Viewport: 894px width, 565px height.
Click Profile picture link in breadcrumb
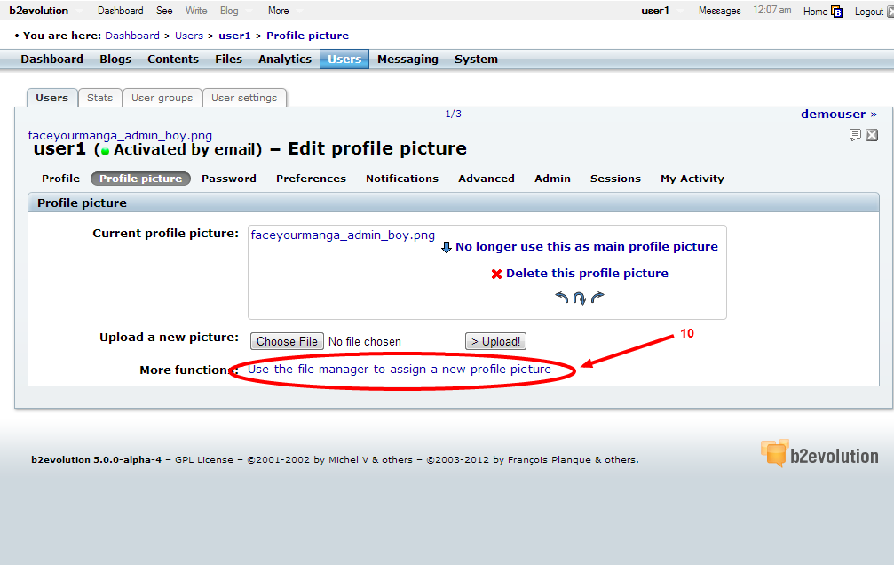(x=307, y=36)
